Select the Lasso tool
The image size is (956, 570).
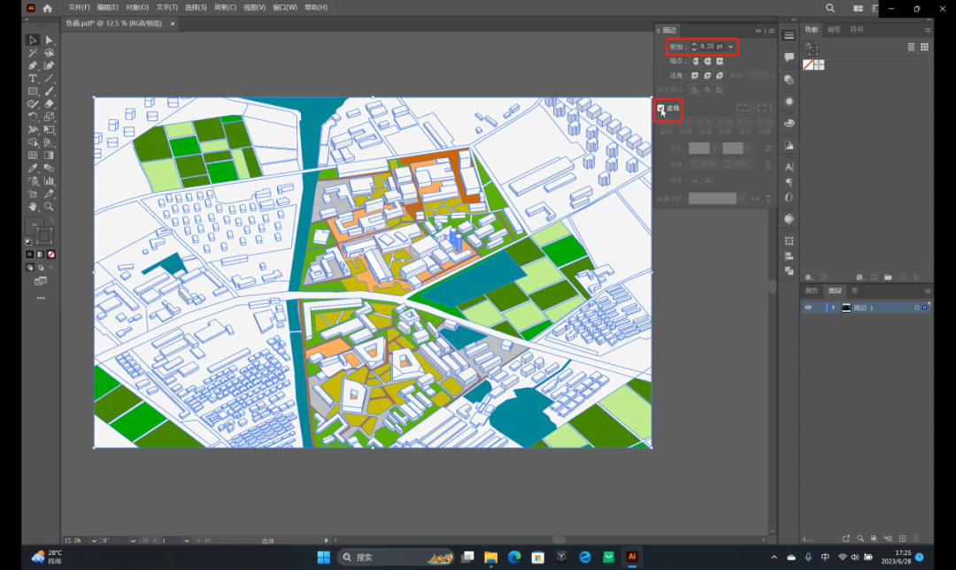click(50, 53)
